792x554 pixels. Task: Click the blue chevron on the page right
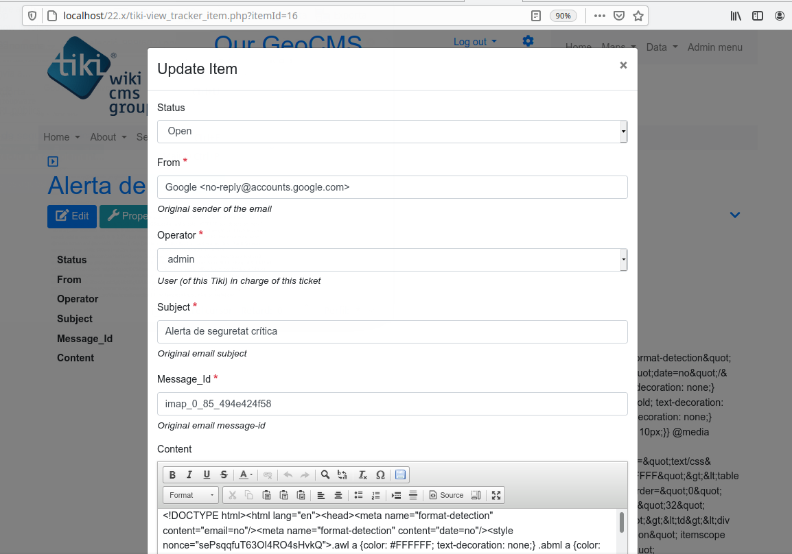click(735, 215)
